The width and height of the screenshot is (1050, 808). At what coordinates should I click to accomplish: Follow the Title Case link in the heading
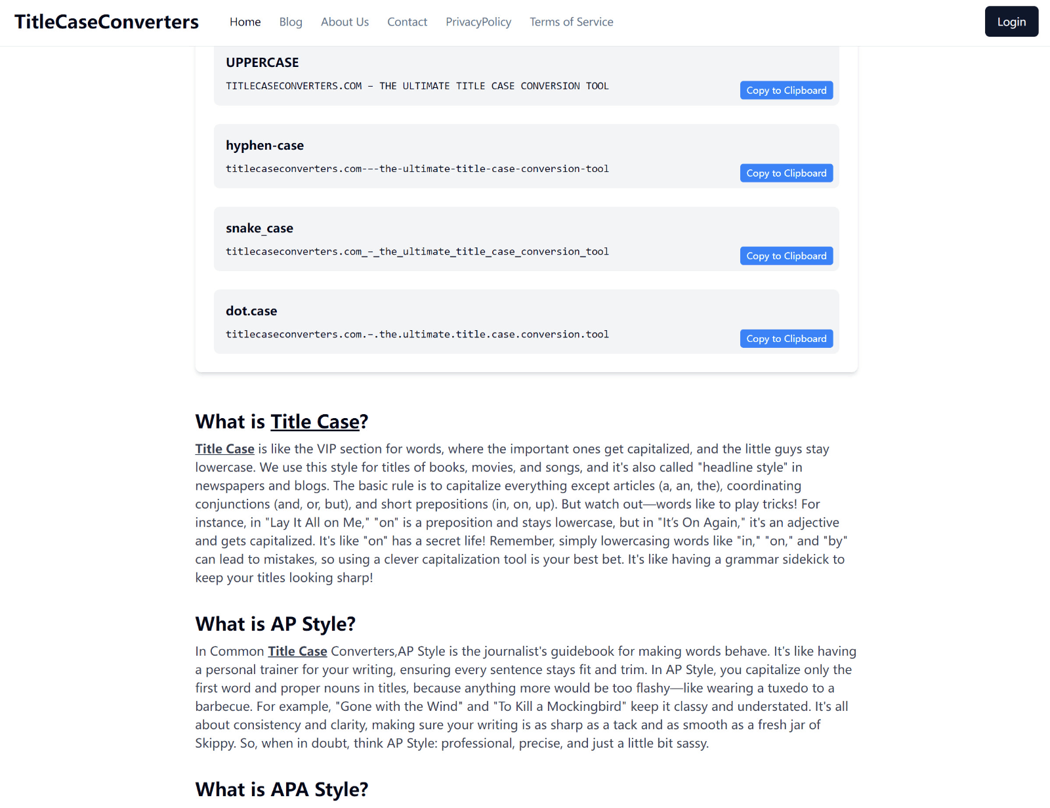pyautogui.click(x=315, y=421)
